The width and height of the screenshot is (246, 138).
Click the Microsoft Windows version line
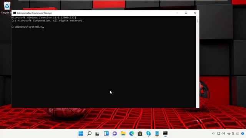click(x=44, y=18)
